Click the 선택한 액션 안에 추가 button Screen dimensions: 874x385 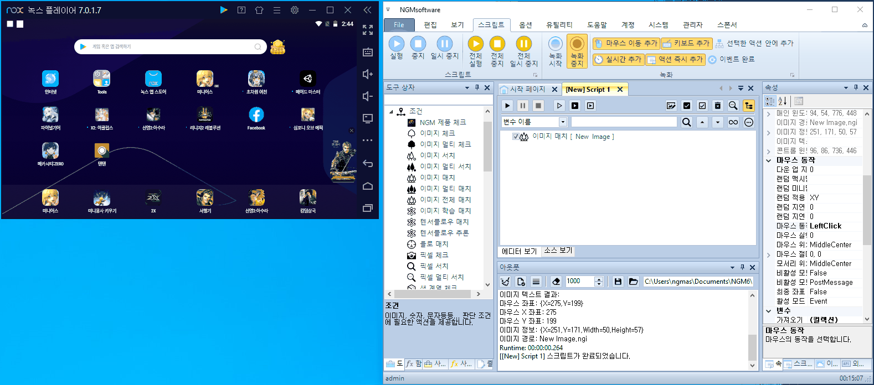754,43
